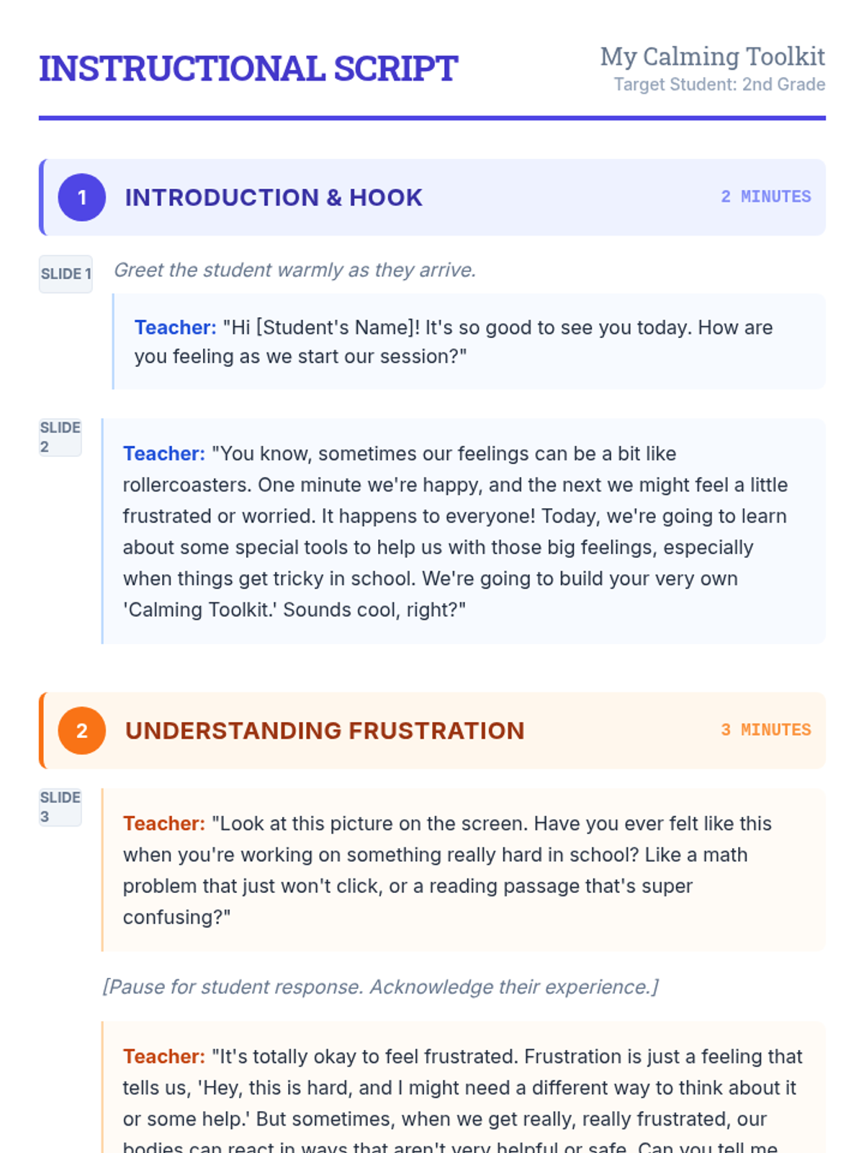Click the My Calming Toolkit heading
864x1153 pixels.
click(x=713, y=56)
